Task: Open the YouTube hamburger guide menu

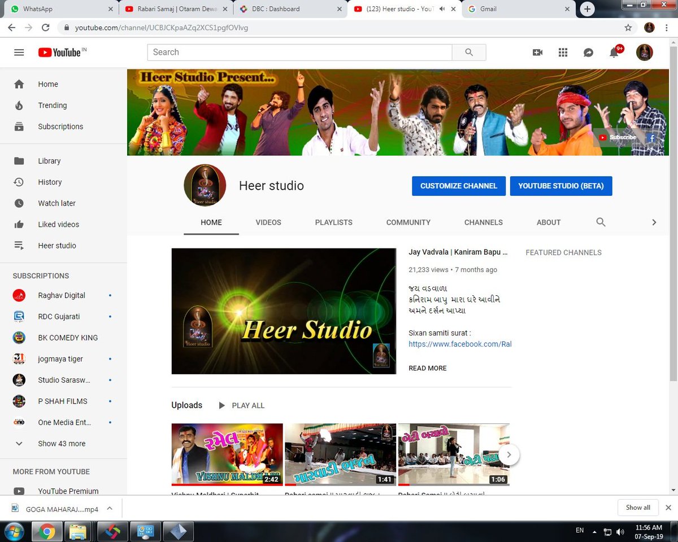Action: 19,52
